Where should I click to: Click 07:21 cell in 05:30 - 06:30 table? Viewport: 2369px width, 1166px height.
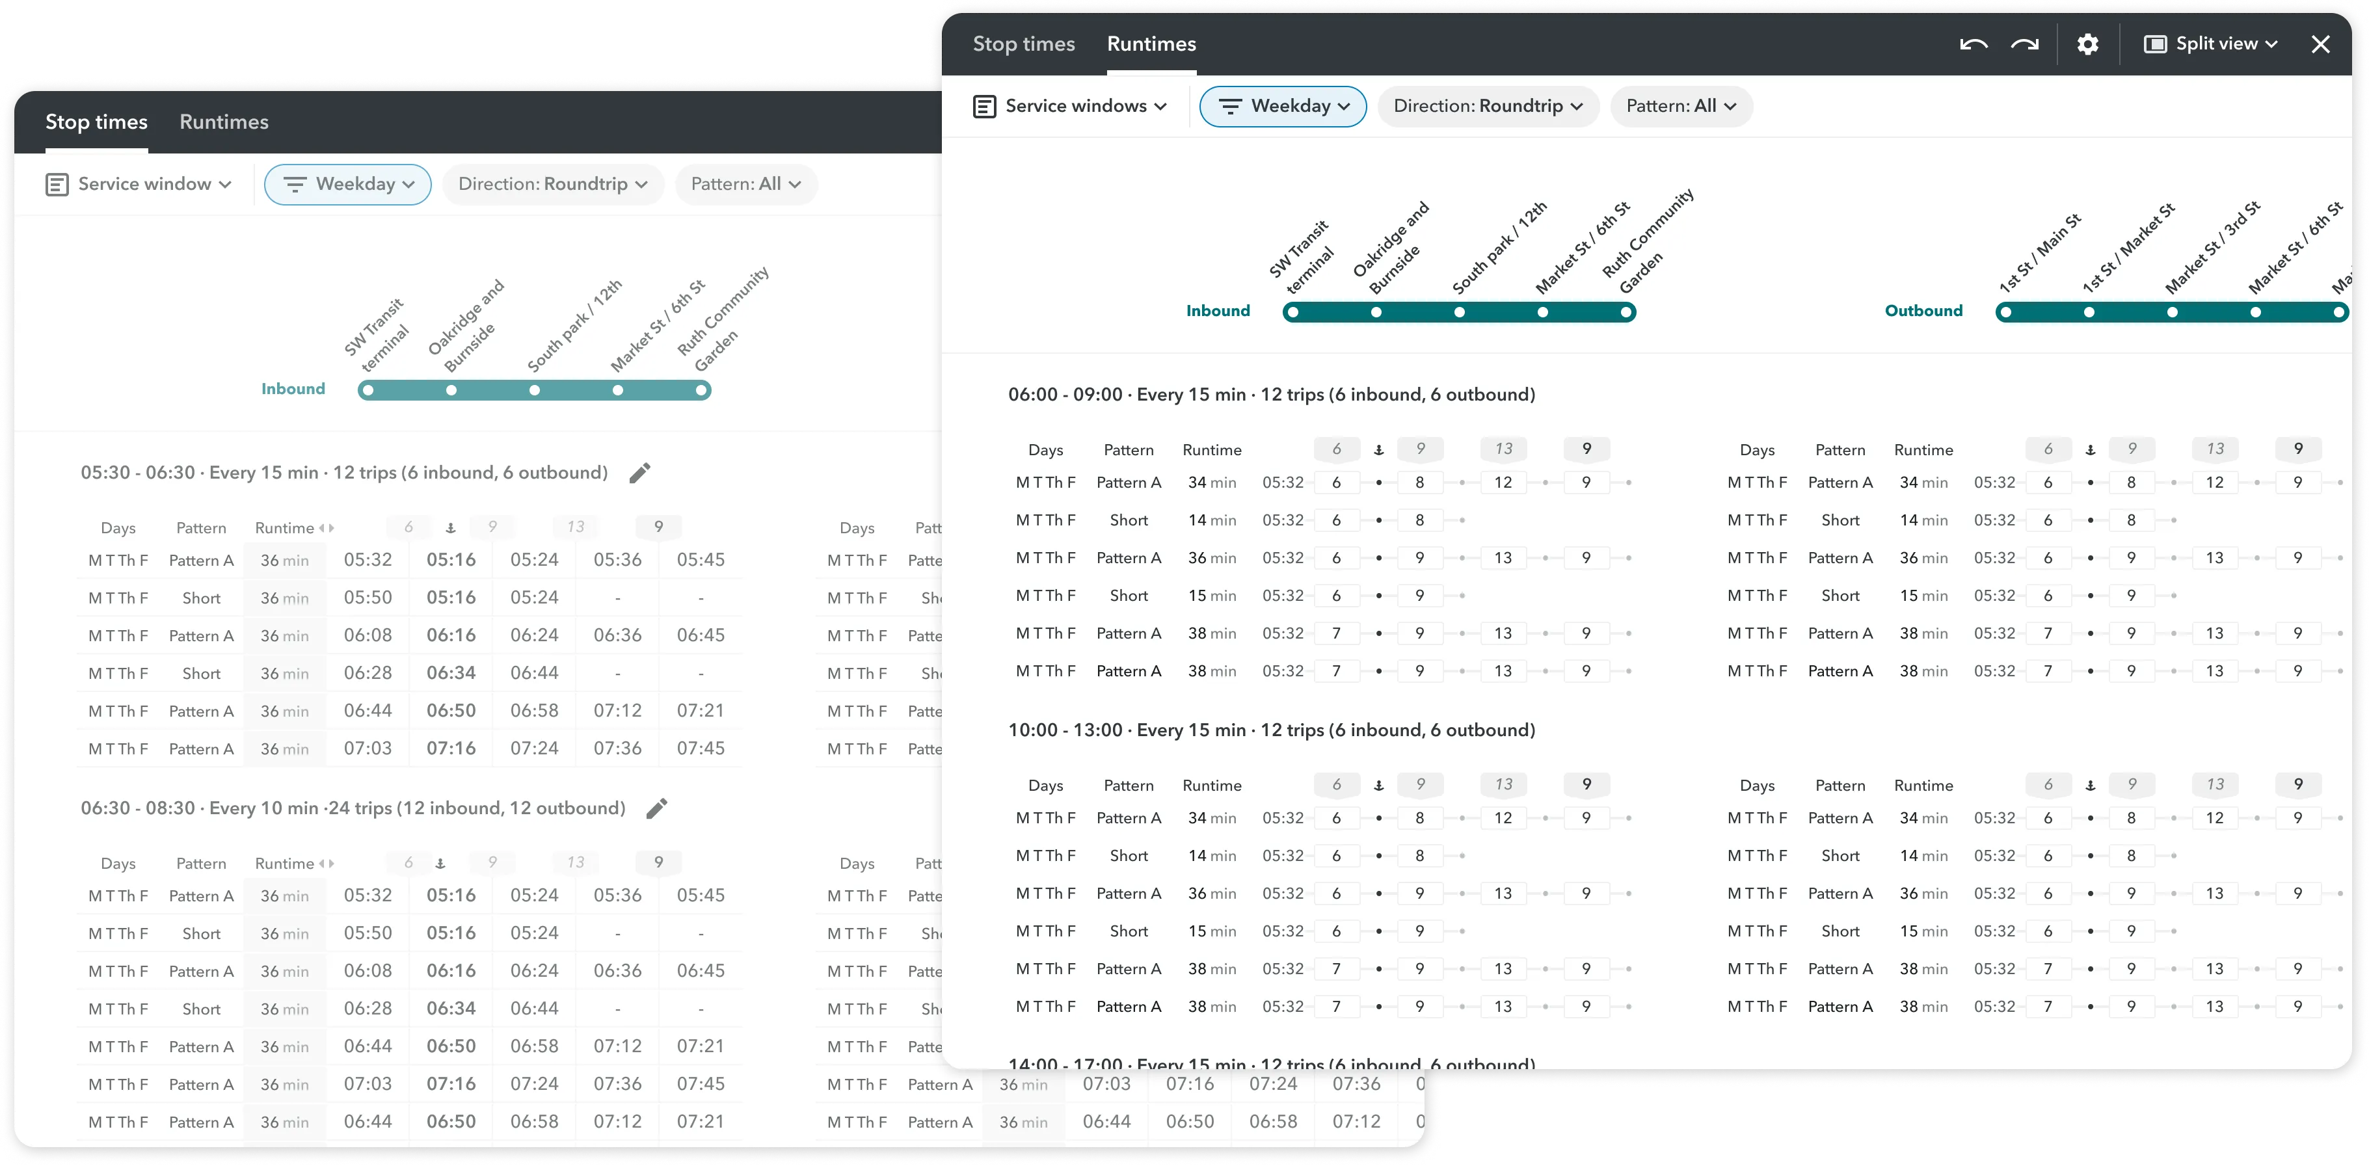(701, 711)
